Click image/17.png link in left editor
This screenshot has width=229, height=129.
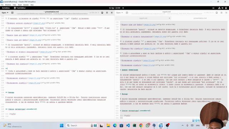(x=39, y=23)
